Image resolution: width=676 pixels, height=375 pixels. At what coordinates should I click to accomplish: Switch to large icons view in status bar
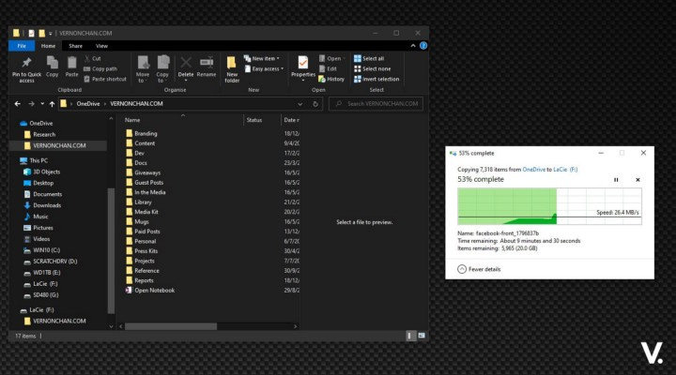[x=422, y=336]
